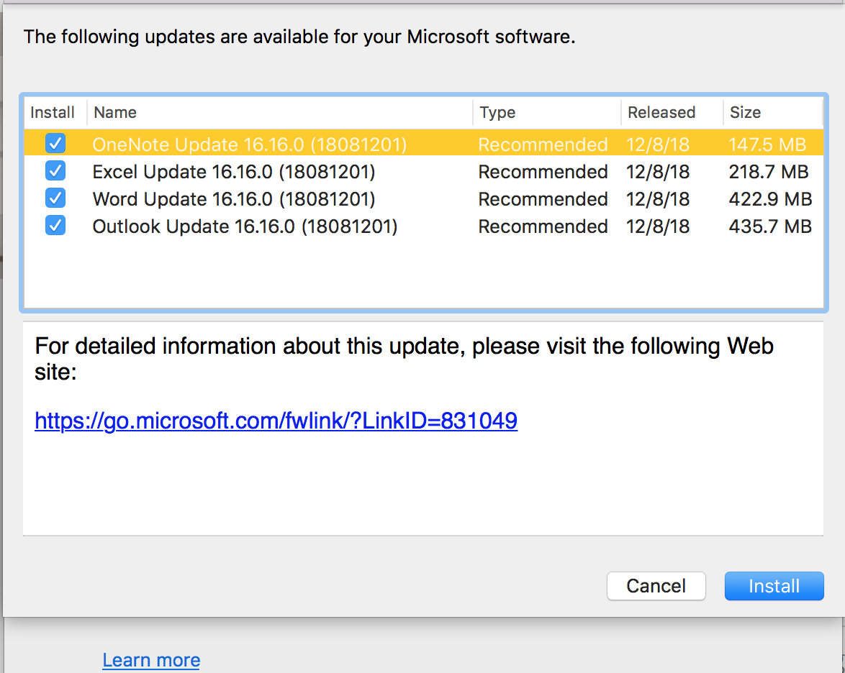Image resolution: width=845 pixels, height=673 pixels.
Task: Open the Learn more link
Action: tap(151, 660)
